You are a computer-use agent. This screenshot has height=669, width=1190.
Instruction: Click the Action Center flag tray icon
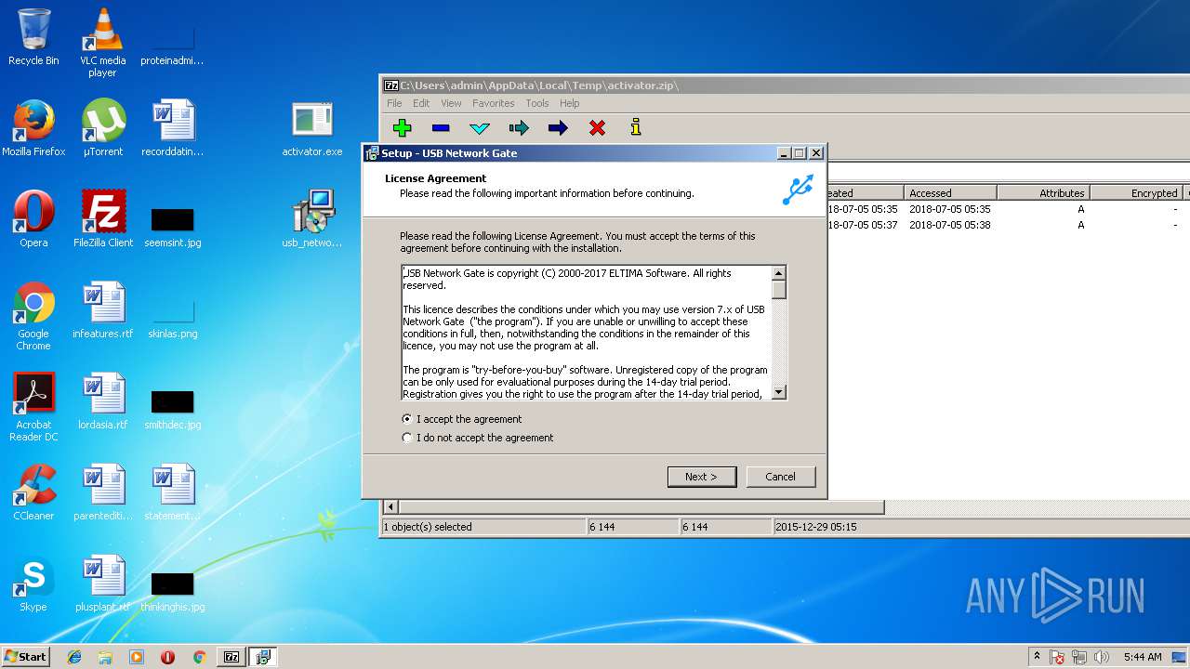[x=1058, y=657]
